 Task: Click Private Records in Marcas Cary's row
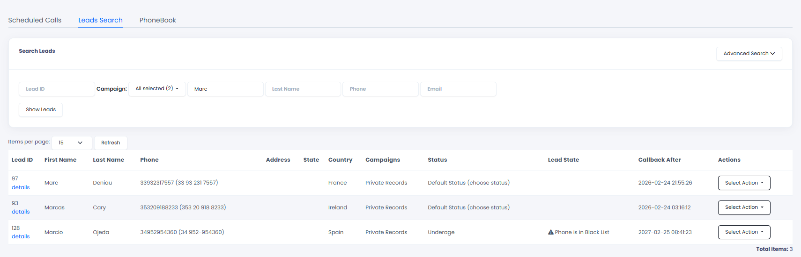click(x=386, y=207)
